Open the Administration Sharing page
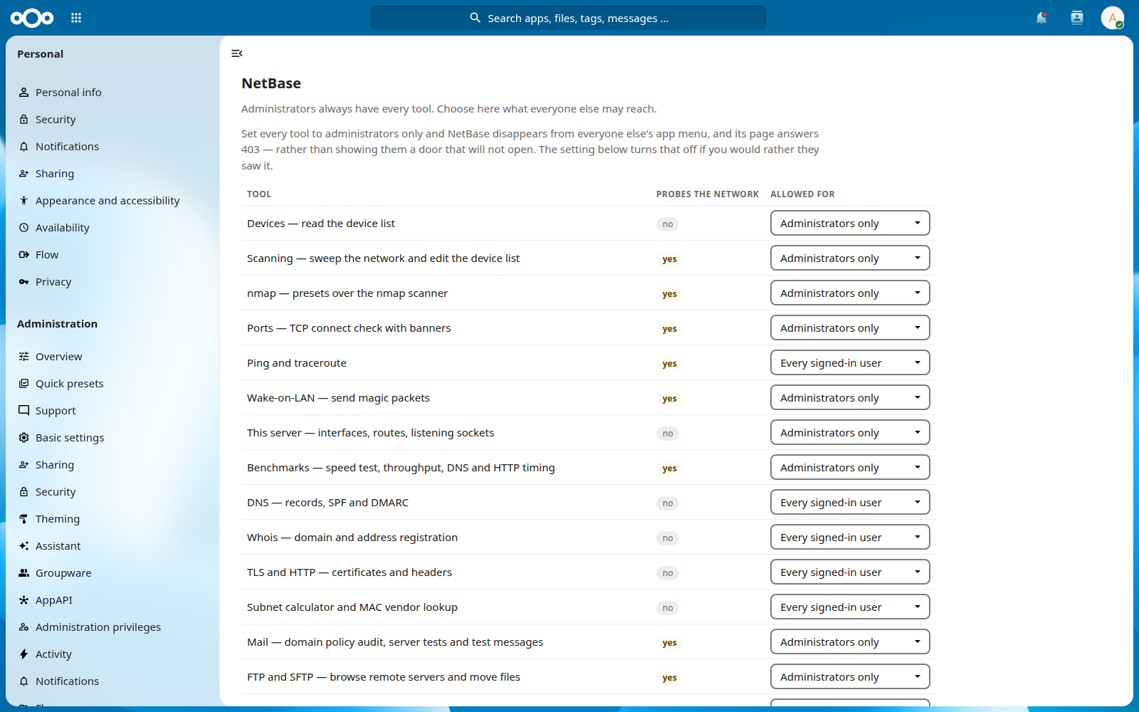This screenshot has height=712, width=1139. tap(112, 465)
